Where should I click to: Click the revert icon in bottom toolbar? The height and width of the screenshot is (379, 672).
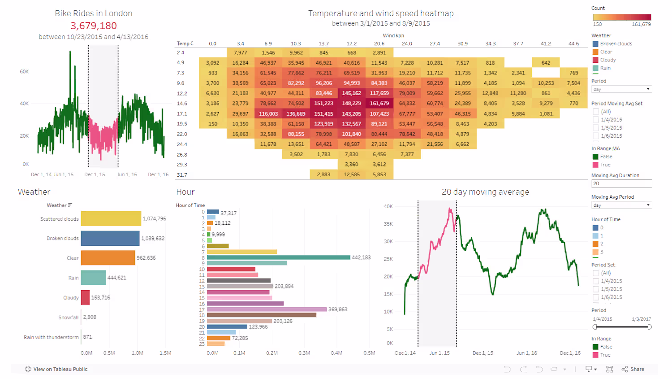(539, 369)
